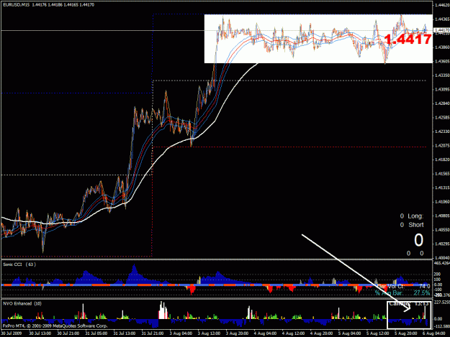Click the 1.40550 price scale value

[x=442, y=230]
